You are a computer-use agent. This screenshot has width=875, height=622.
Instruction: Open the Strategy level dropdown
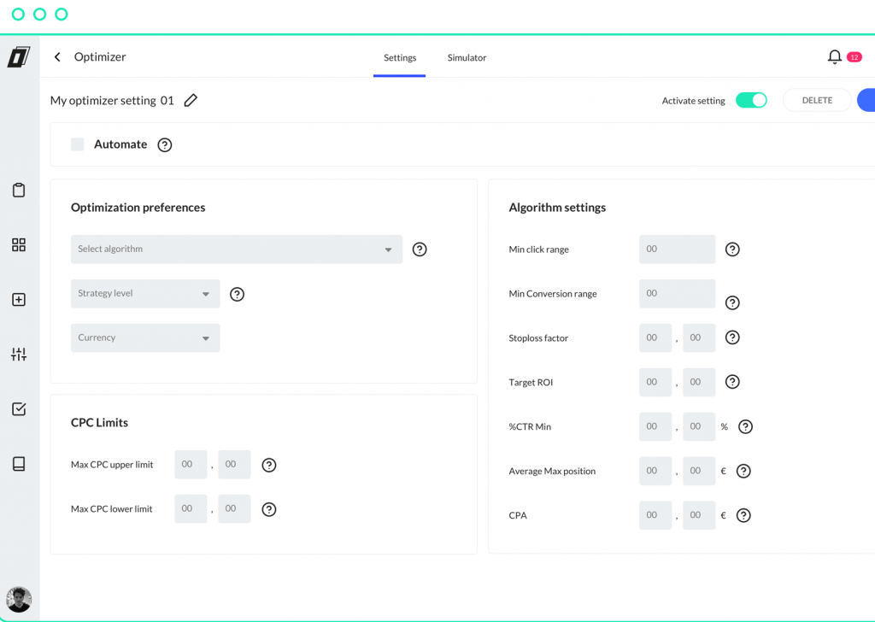[x=145, y=293]
